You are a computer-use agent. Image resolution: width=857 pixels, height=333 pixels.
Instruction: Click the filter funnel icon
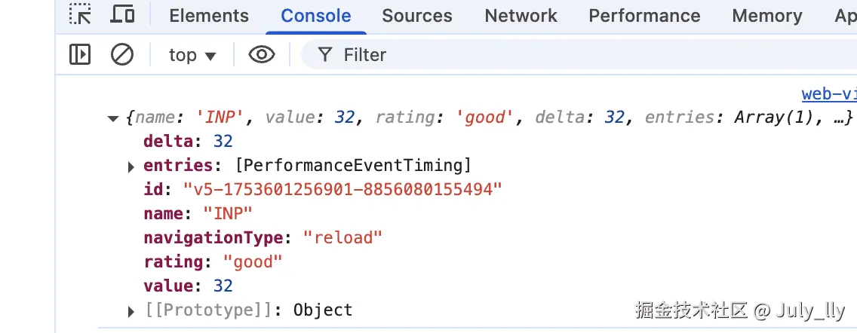[x=325, y=54]
